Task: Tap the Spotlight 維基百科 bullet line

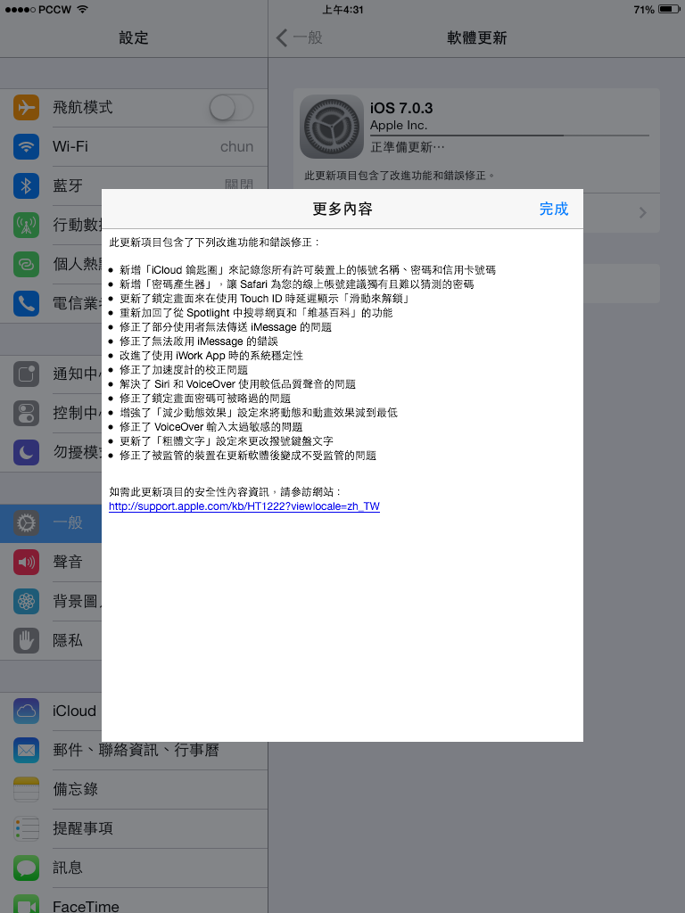Action: [x=251, y=313]
